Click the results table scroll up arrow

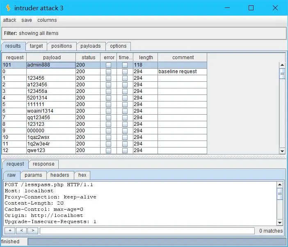pos(282,65)
